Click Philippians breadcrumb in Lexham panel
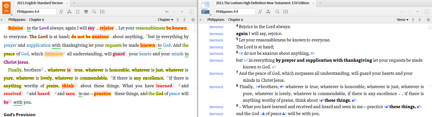Viewport: 432px width, 117px height. point(216,20)
